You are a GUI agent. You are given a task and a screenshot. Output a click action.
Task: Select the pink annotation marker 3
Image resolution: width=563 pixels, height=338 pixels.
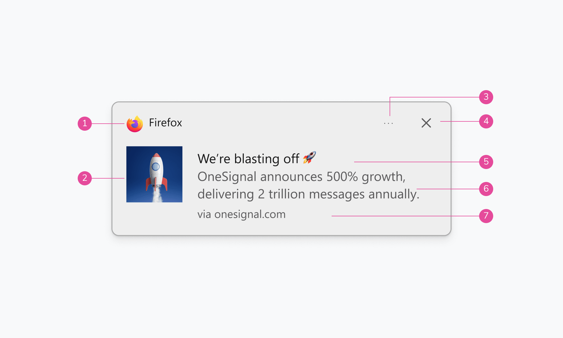[x=486, y=97]
